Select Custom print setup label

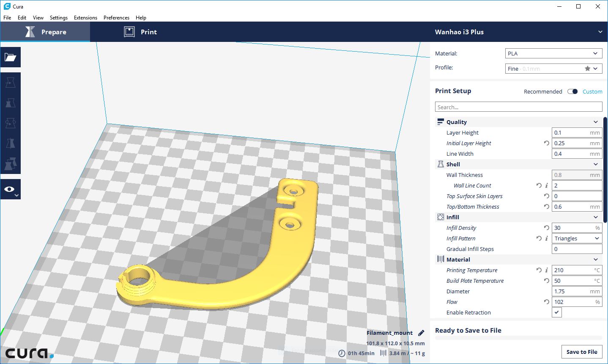592,91
